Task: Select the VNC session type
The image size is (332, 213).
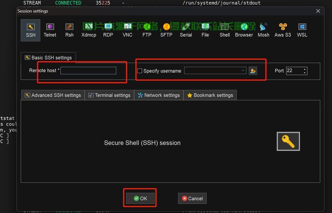Action: pyautogui.click(x=127, y=30)
